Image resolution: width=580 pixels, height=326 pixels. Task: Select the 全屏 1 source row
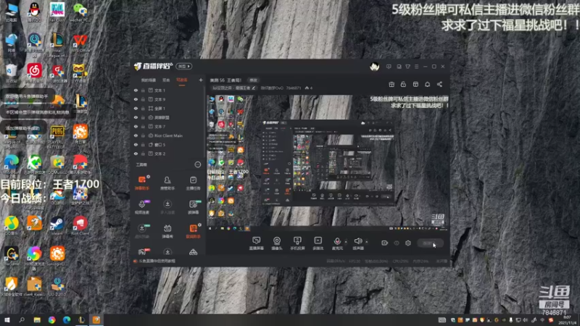pos(168,108)
